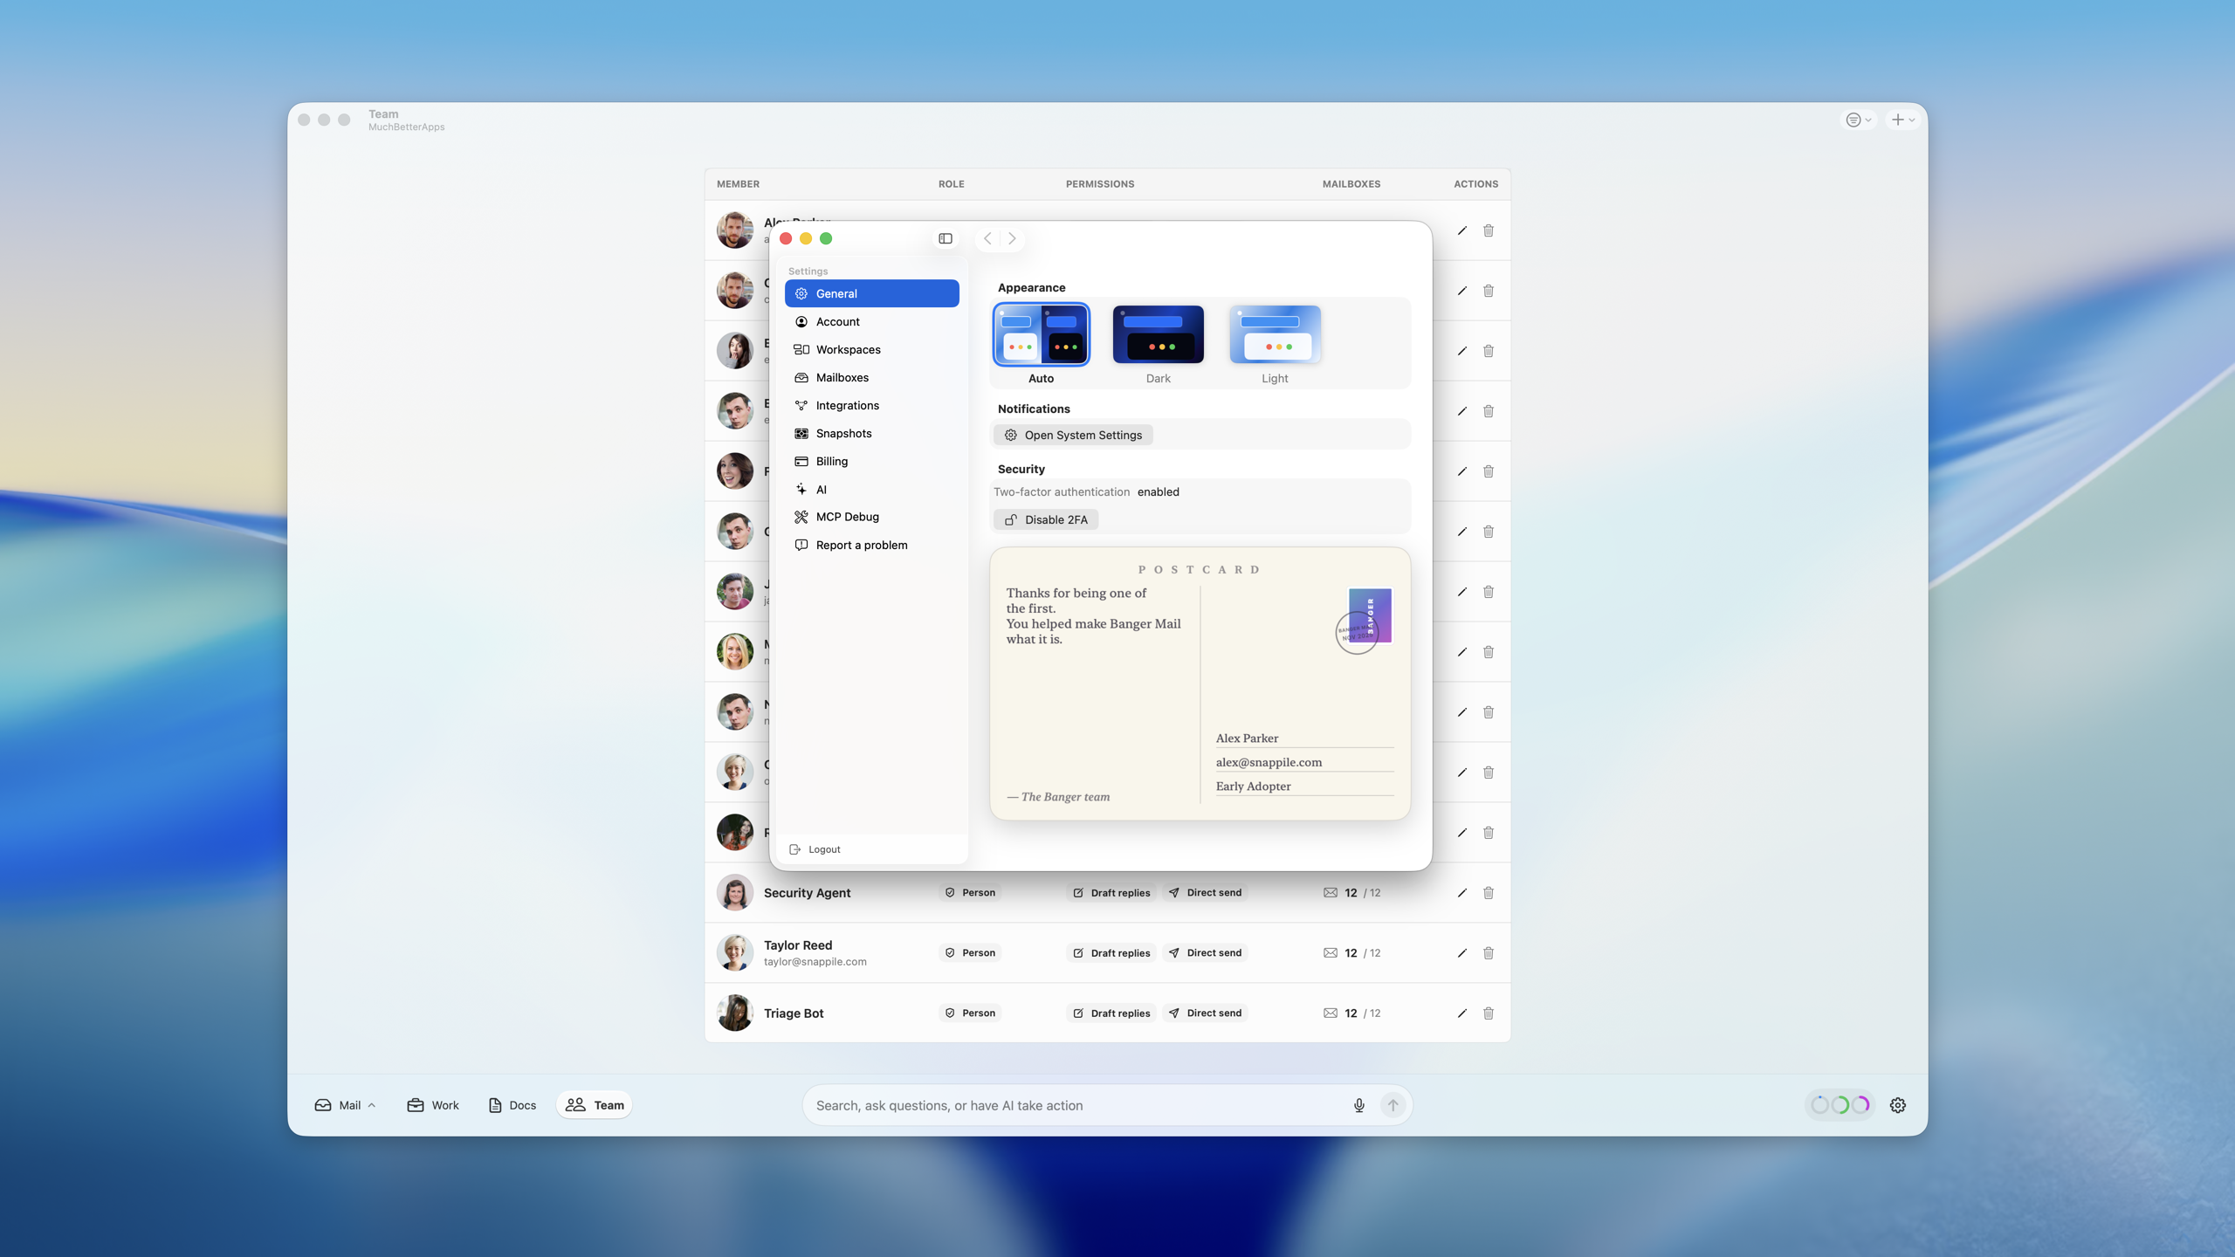
Task: Click the activity rings progress indicator
Action: [1840, 1105]
